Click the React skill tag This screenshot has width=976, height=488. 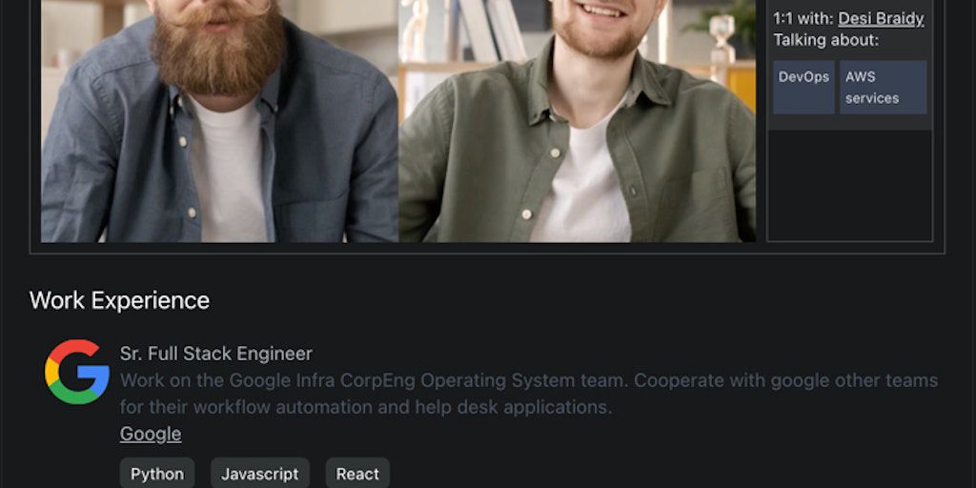pyautogui.click(x=358, y=474)
